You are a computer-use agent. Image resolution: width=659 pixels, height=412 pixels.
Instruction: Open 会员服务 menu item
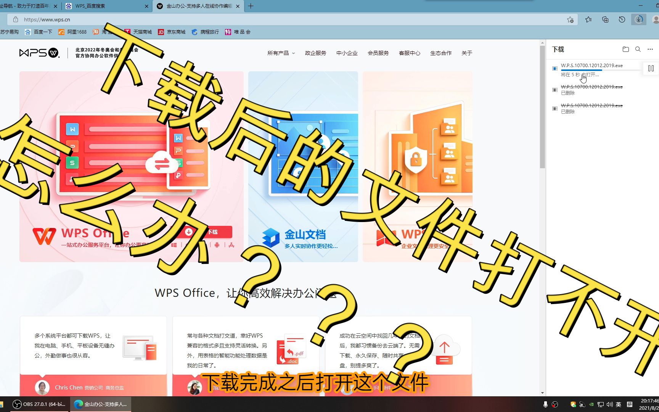[378, 53]
